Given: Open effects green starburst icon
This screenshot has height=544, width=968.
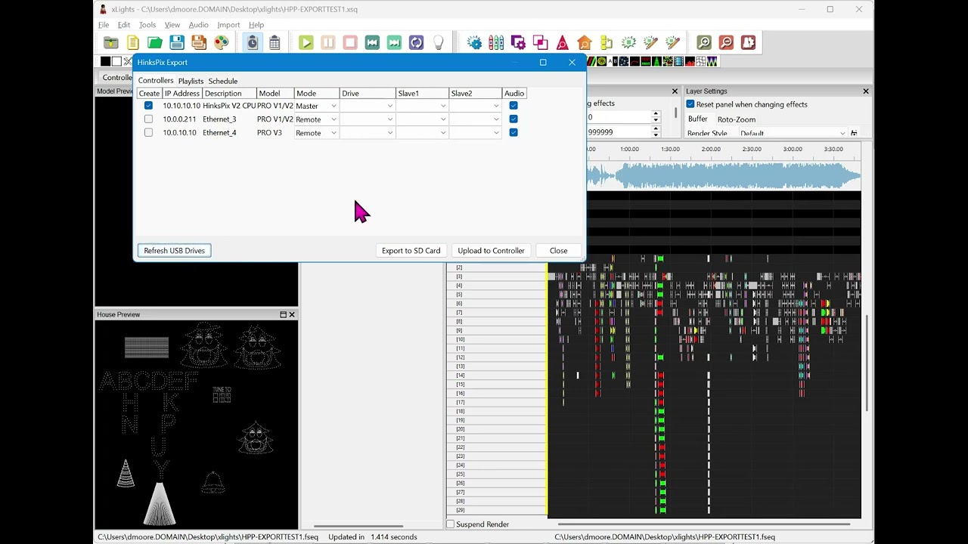Looking at the screenshot, I should coord(628,43).
